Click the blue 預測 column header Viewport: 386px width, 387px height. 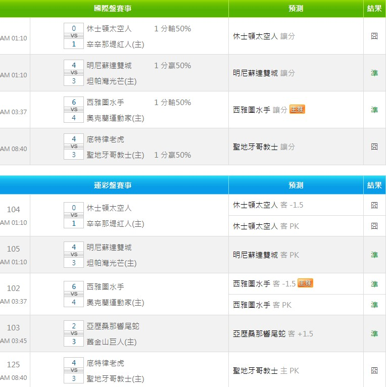click(296, 185)
